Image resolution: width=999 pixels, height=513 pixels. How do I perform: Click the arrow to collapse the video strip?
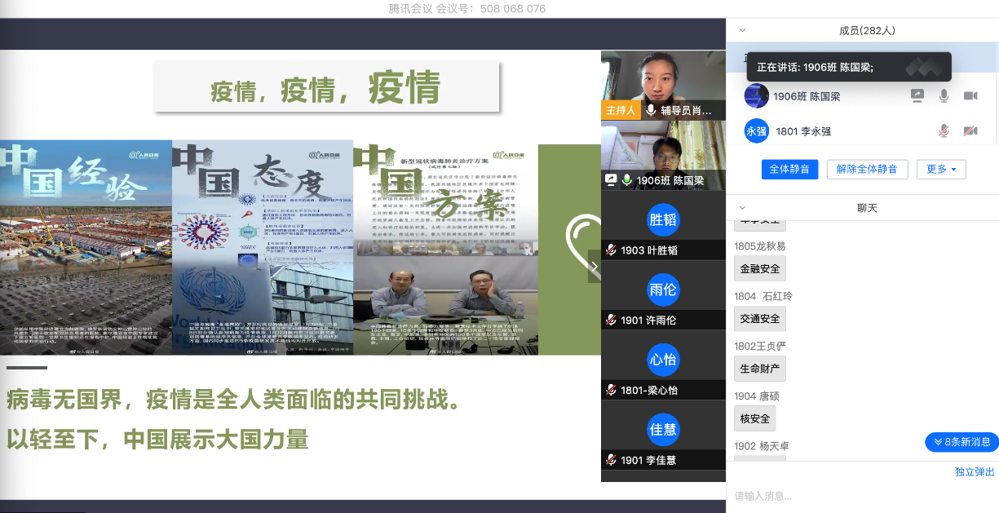[x=595, y=266]
